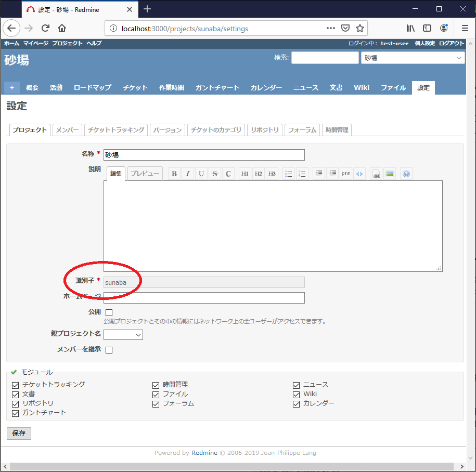Toggle the 公開 checkbox

point(109,312)
